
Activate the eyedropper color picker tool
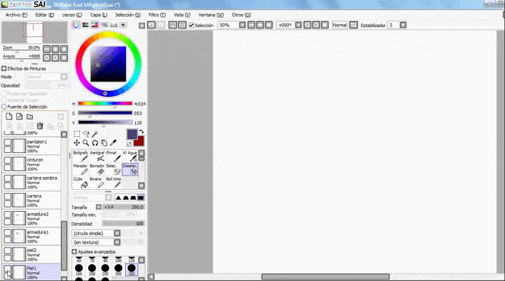(x=113, y=143)
